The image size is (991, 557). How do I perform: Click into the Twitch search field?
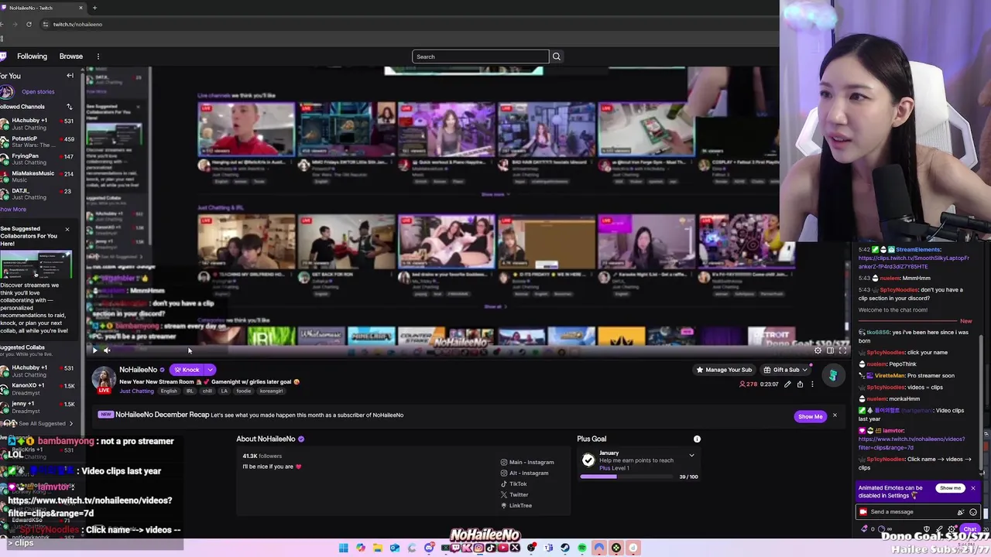(480, 56)
